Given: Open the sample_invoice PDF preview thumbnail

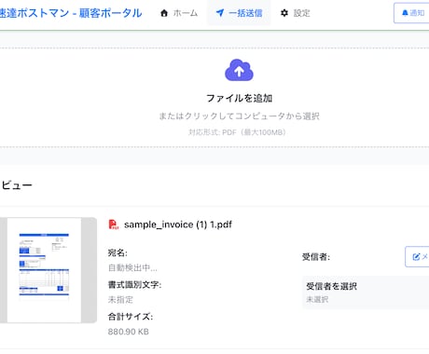Looking at the screenshot, I should (48, 270).
